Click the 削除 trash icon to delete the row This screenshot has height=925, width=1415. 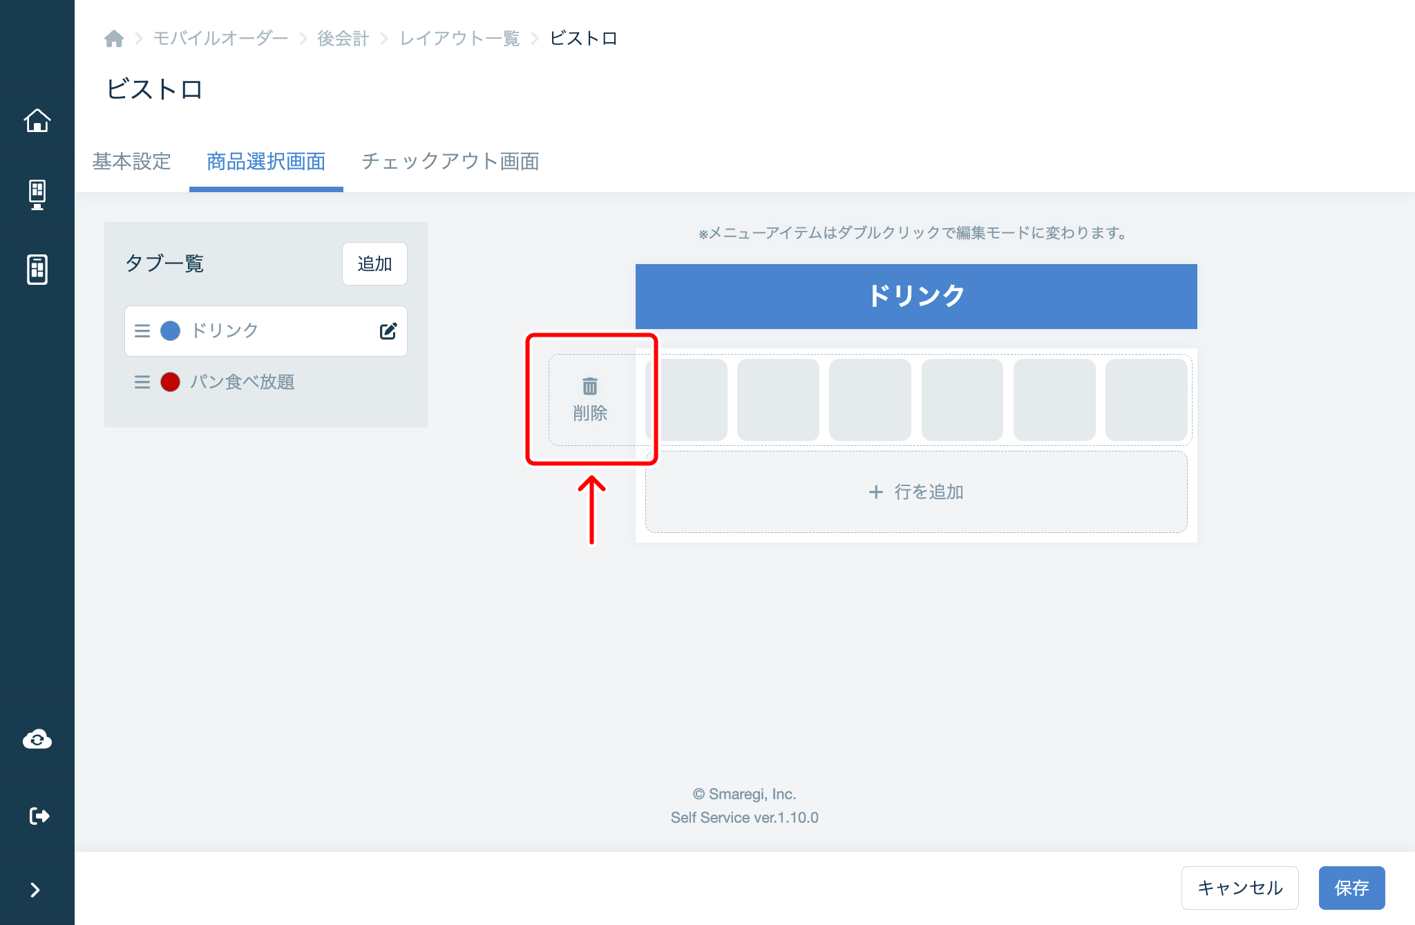[x=591, y=400]
